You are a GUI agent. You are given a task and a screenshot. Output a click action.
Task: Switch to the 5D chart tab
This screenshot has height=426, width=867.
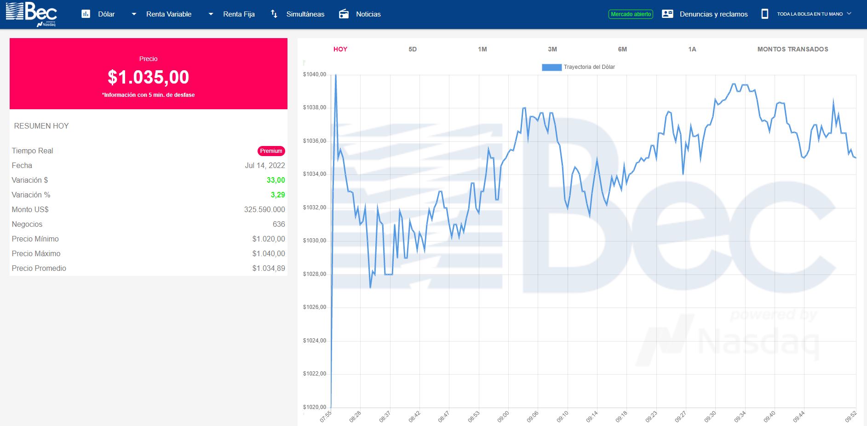point(413,49)
